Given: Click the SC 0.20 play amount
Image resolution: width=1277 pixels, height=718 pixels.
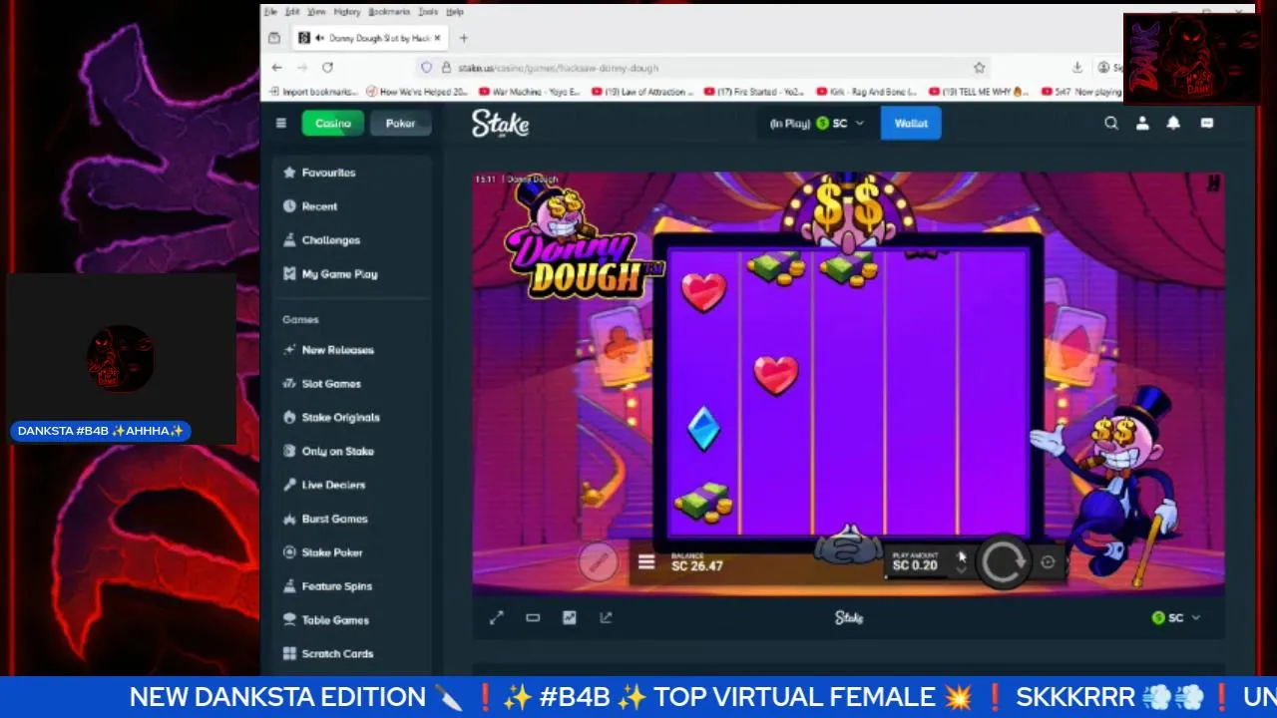Looking at the screenshot, I should (x=915, y=565).
